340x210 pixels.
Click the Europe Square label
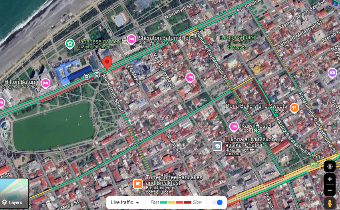click(x=237, y=37)
